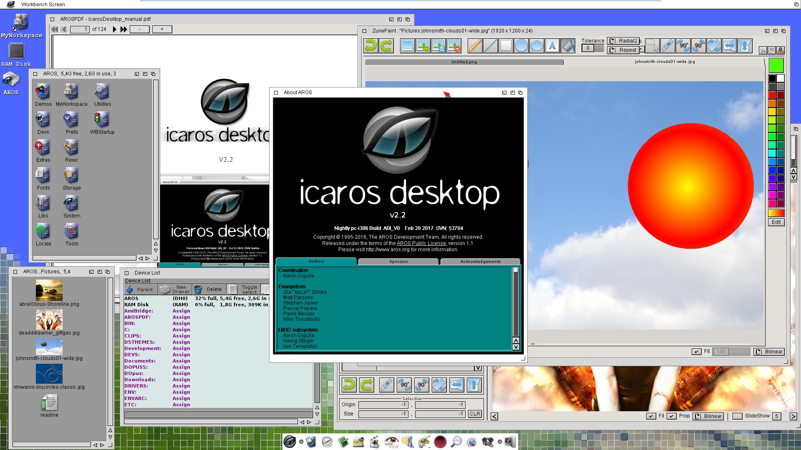The height and width of the screenshot is (450, 801).
Task: Open the Bilinear cycle dropdown in ZunePaint window
Action: click(769, 352)
